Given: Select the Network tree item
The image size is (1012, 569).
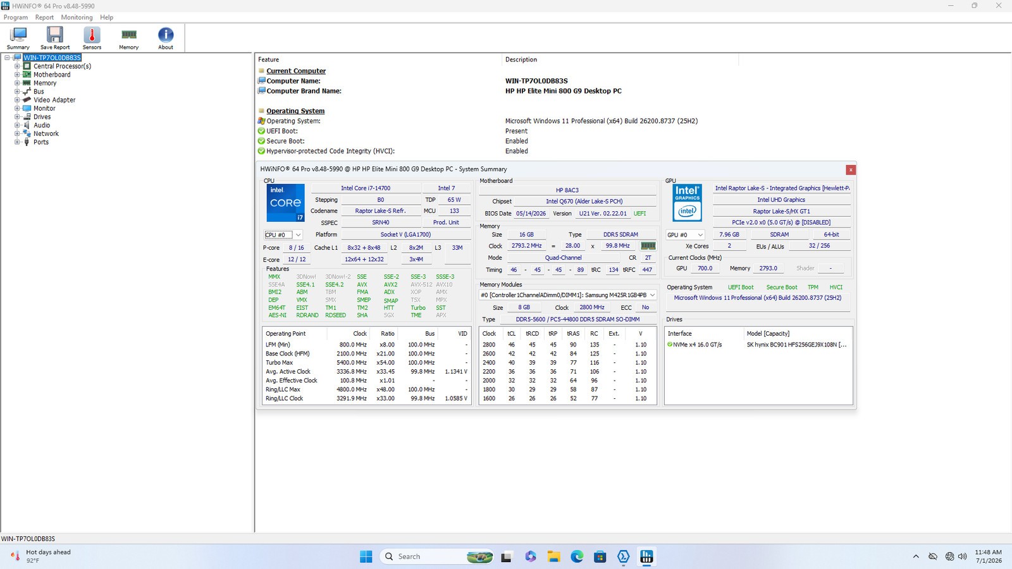Looking at the screenshot, I should click(46, 133).
